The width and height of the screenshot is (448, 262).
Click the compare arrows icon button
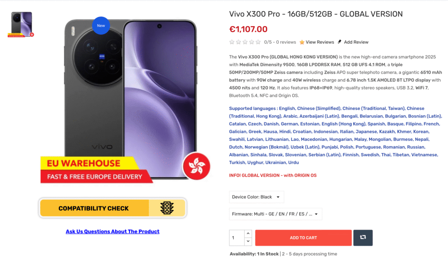click(x=363, y=238)
